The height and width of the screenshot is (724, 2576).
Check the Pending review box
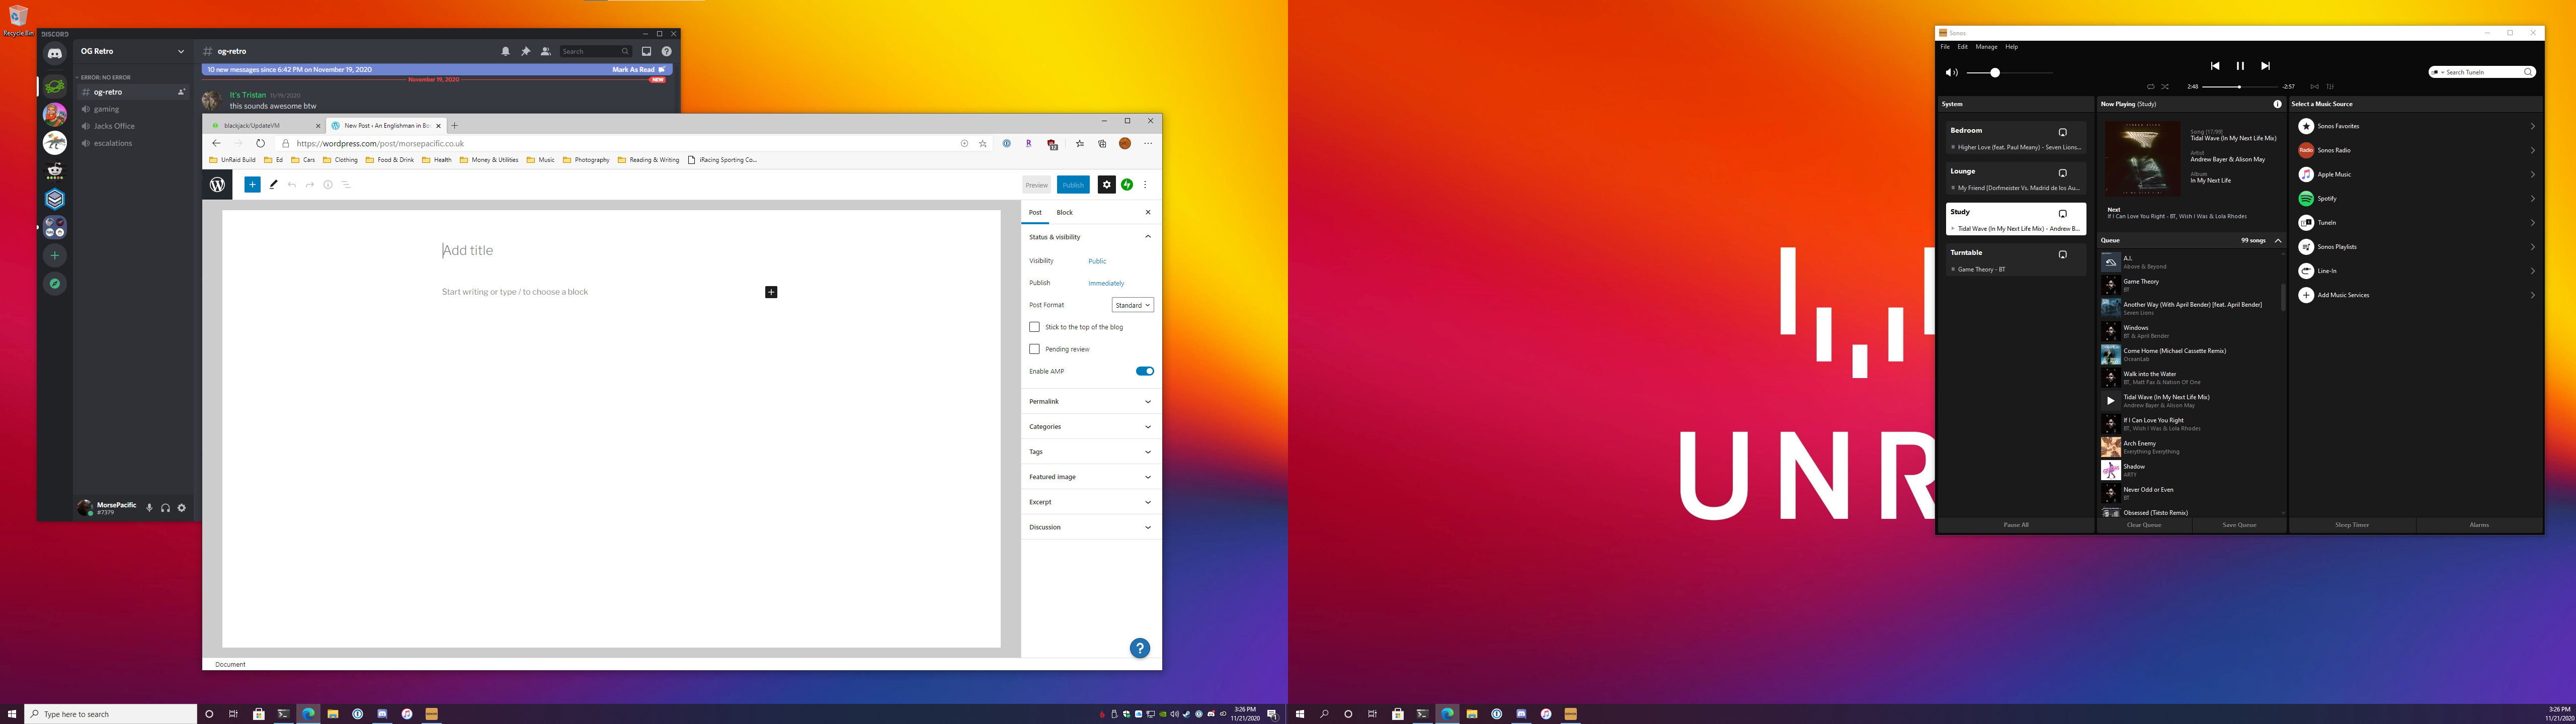[x=1034, y=349]
